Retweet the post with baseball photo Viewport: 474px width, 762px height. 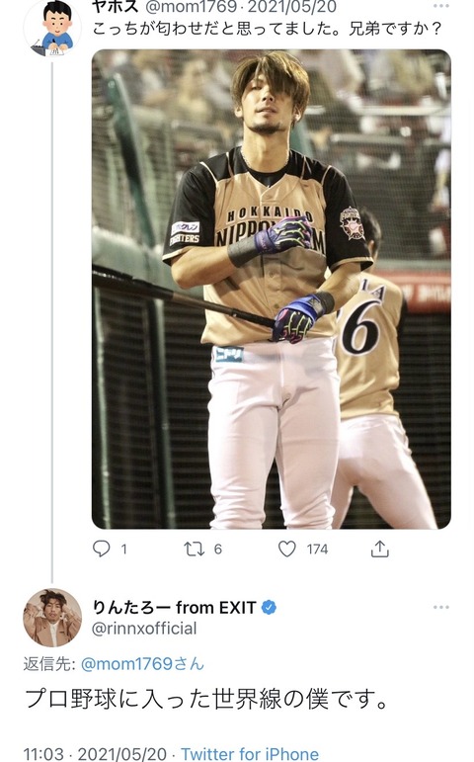(194, 550)
